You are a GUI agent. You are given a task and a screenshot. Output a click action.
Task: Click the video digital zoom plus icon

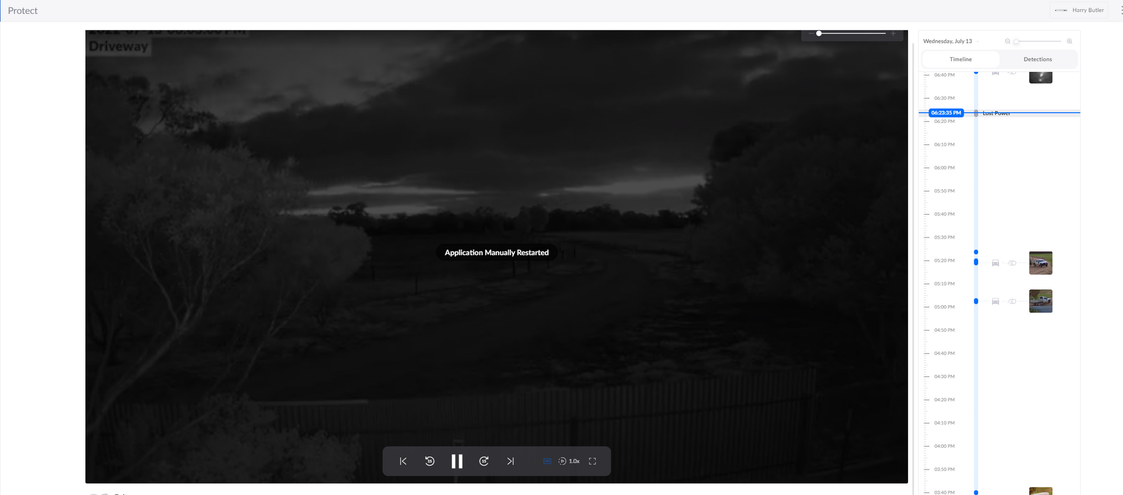click(893, 34)
